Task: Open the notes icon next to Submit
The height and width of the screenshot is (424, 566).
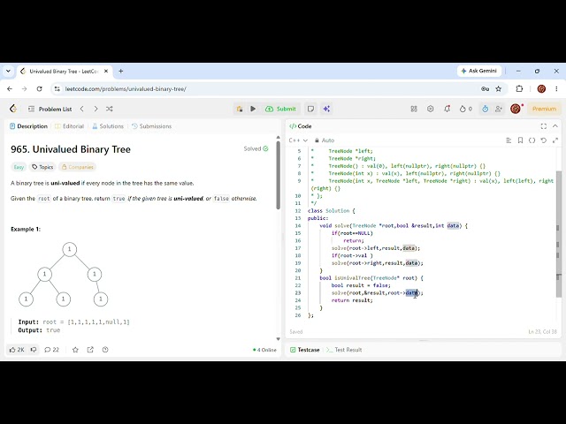Action: click(x=310, y=109)
